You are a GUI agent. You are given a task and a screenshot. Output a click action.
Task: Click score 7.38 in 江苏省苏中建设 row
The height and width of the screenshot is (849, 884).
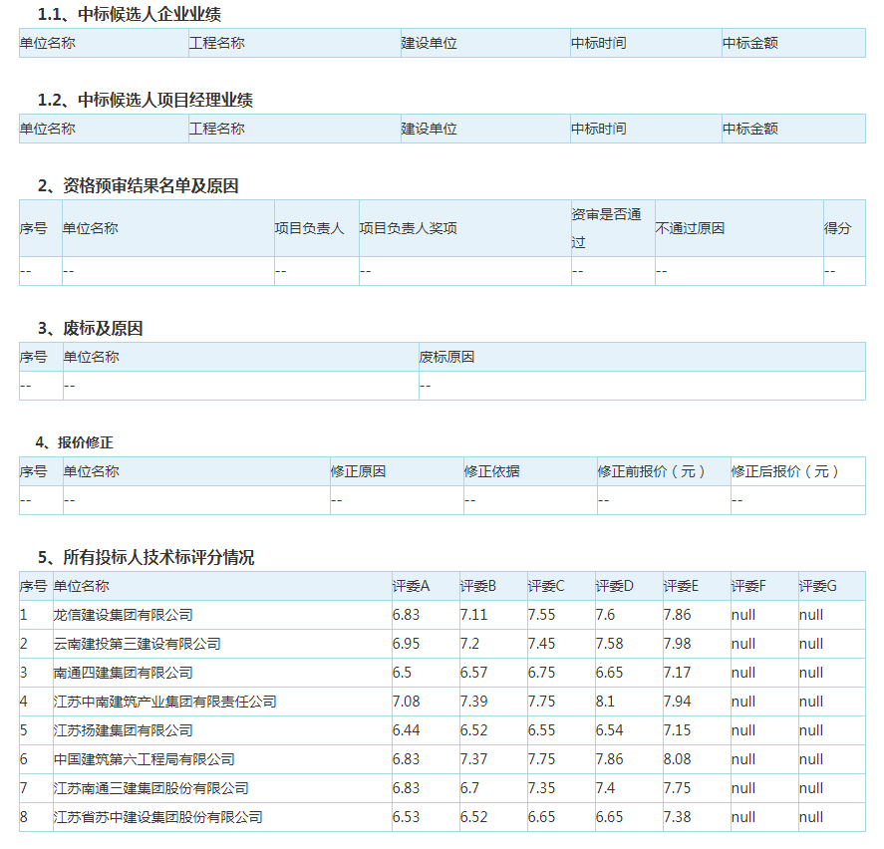coord(677,817)
